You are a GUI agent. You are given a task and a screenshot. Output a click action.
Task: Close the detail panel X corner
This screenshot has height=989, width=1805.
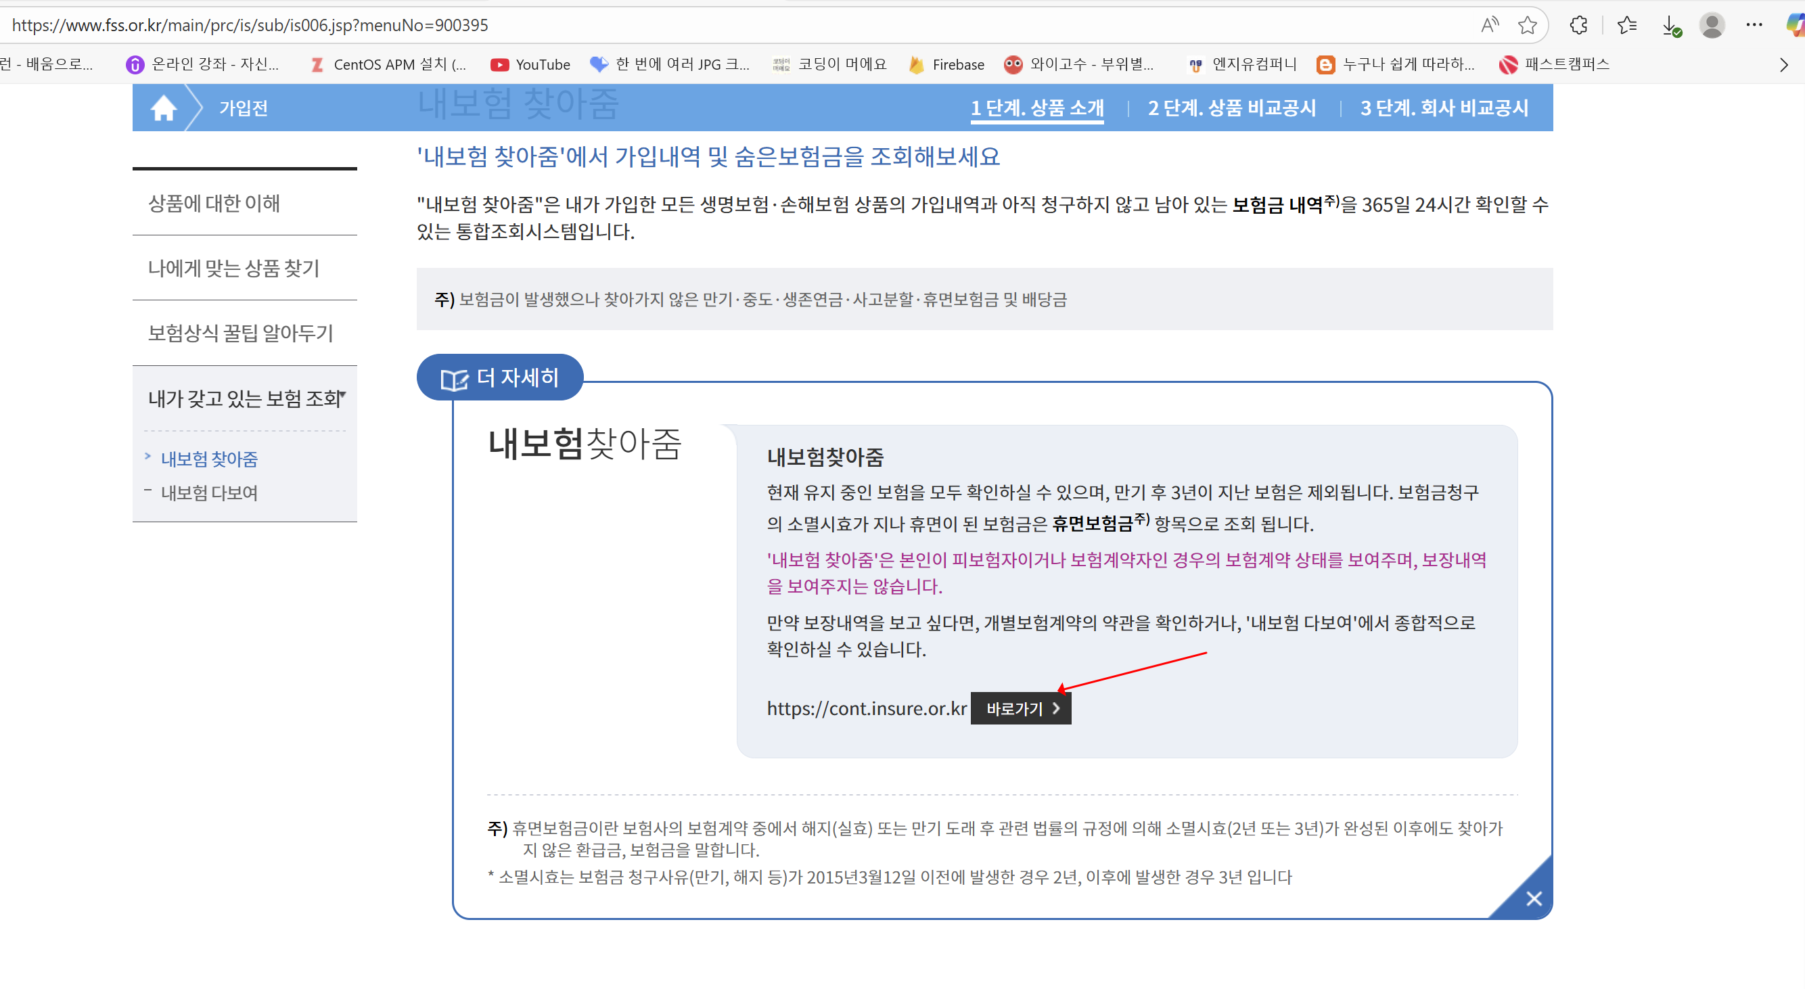click(x=1533, y=898)
